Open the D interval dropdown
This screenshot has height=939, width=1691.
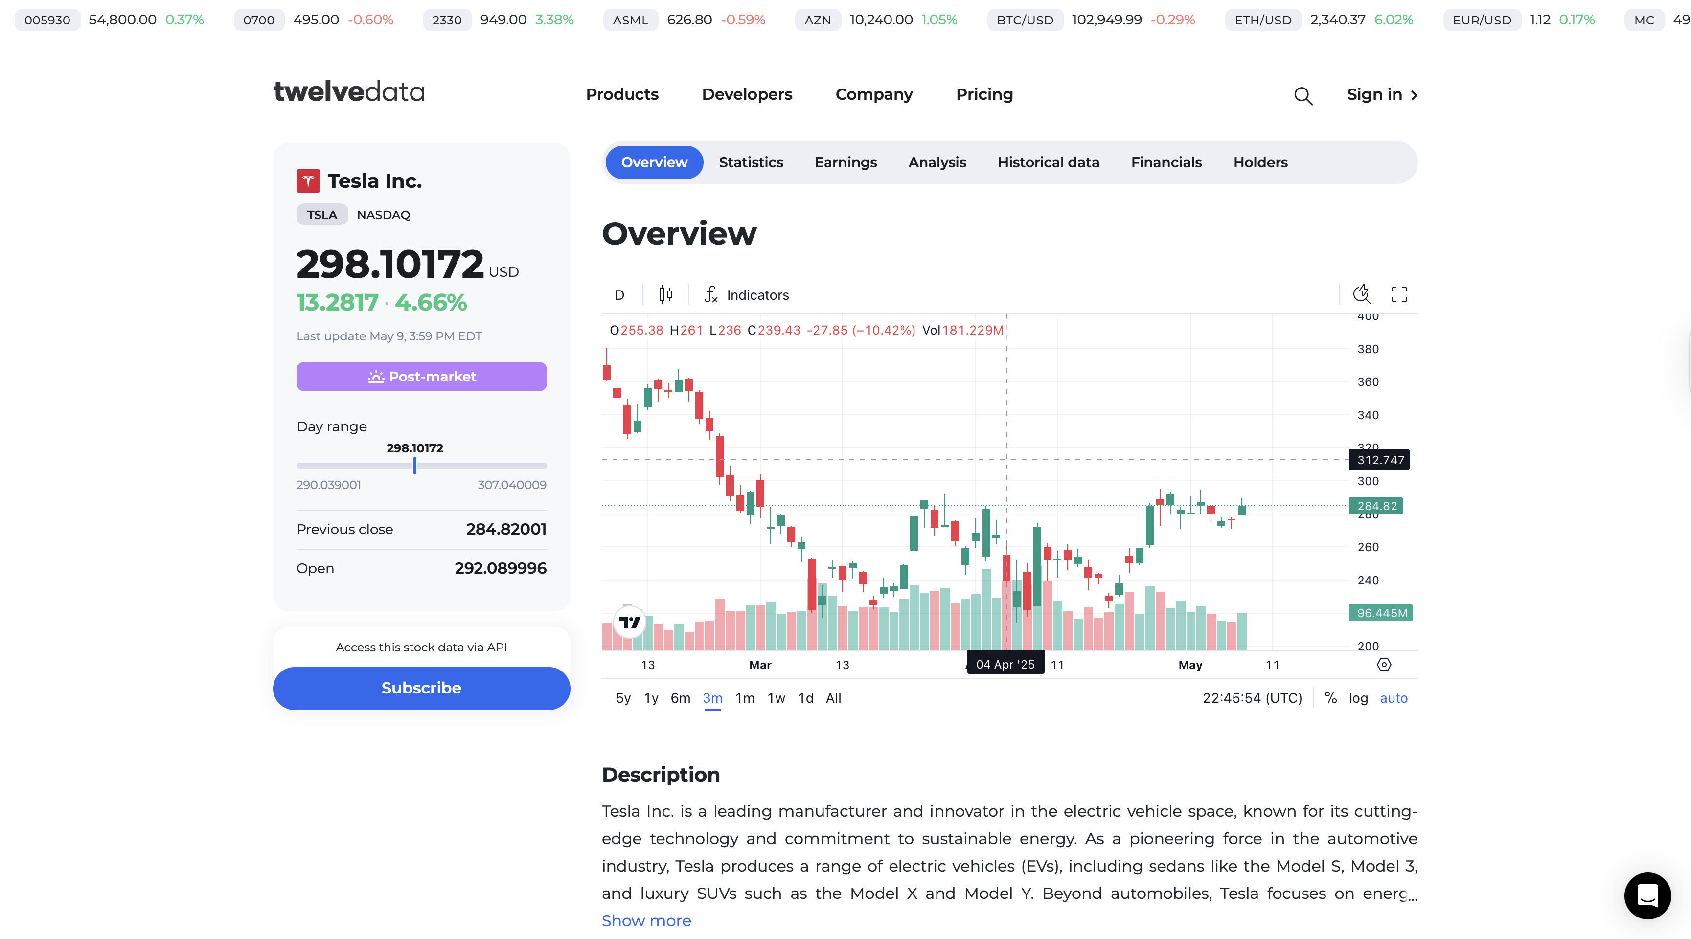point(619,294)
